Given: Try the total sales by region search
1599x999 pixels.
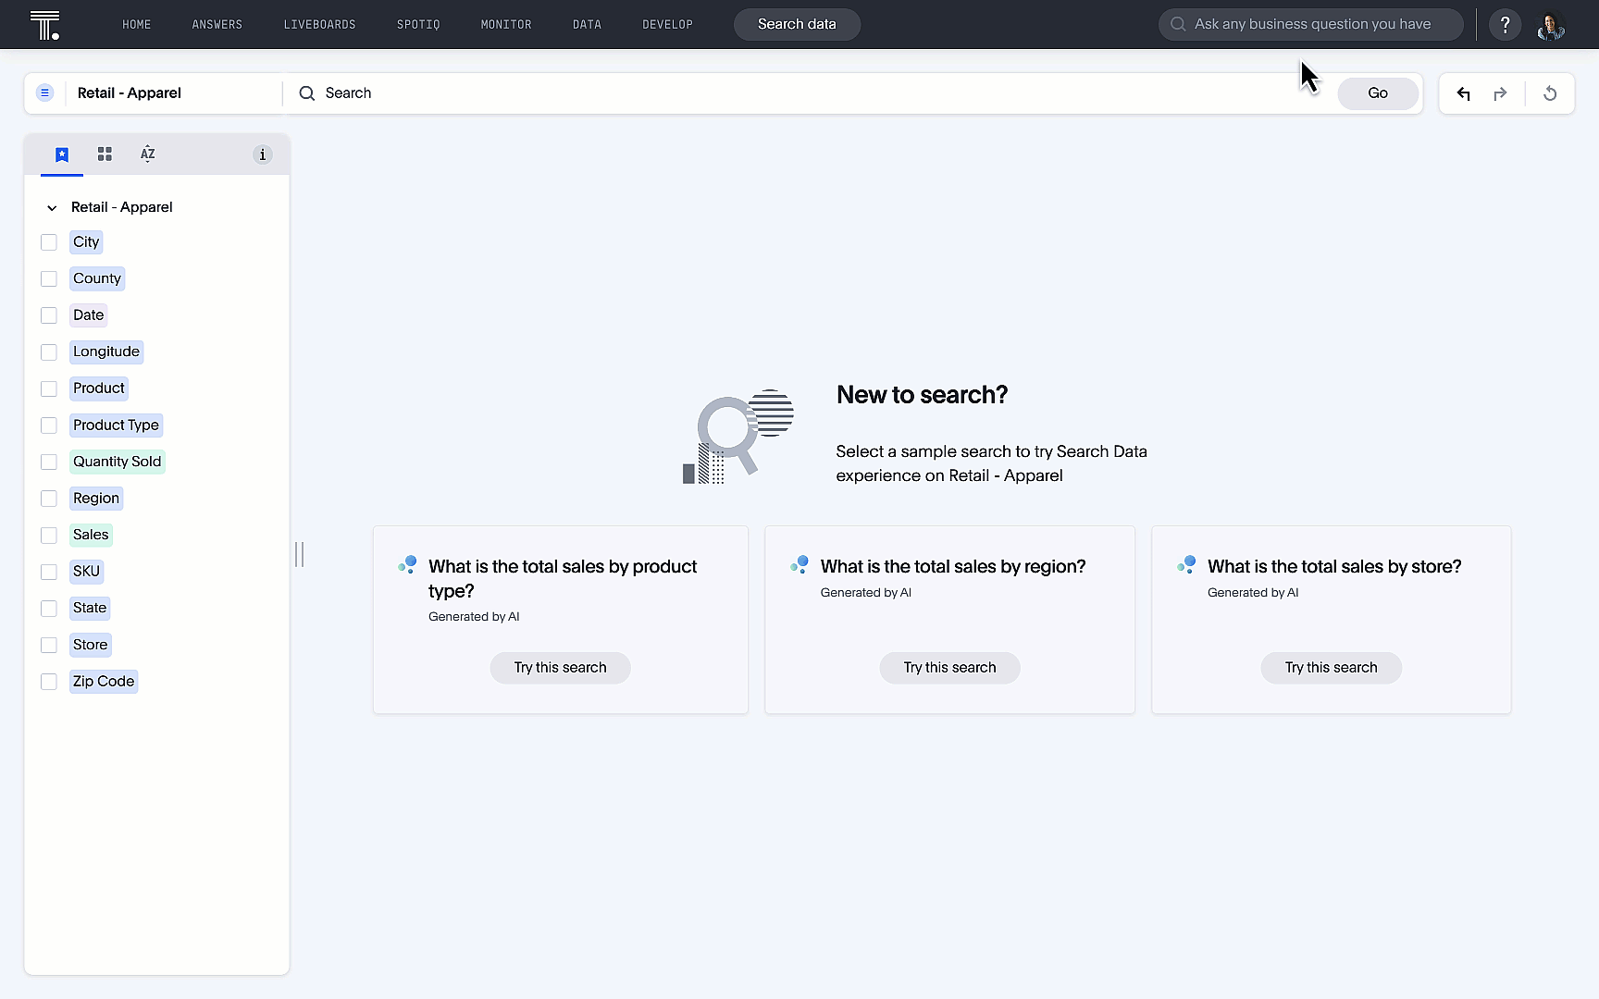Looking at the screenshot, I should tap(949, 668).
